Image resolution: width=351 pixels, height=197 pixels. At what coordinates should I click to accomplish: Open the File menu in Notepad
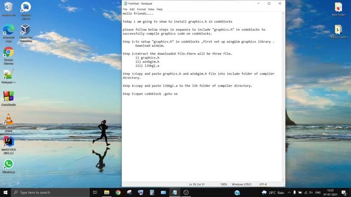125,9
